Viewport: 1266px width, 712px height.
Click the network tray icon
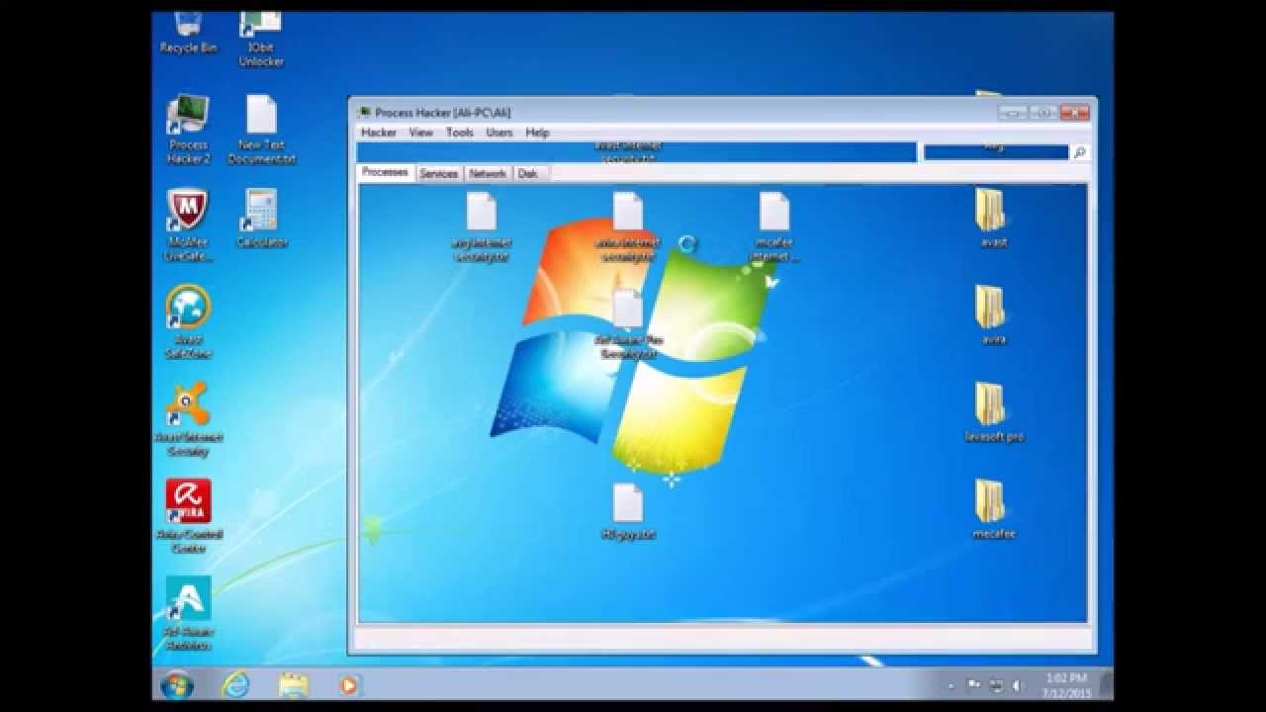[x=996, y=685]
